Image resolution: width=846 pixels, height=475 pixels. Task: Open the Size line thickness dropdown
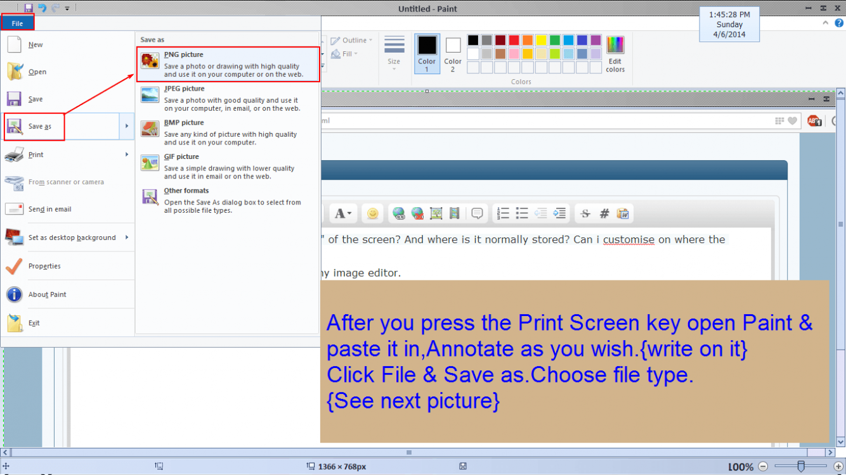pyautogui.click(x=394, y=54)
